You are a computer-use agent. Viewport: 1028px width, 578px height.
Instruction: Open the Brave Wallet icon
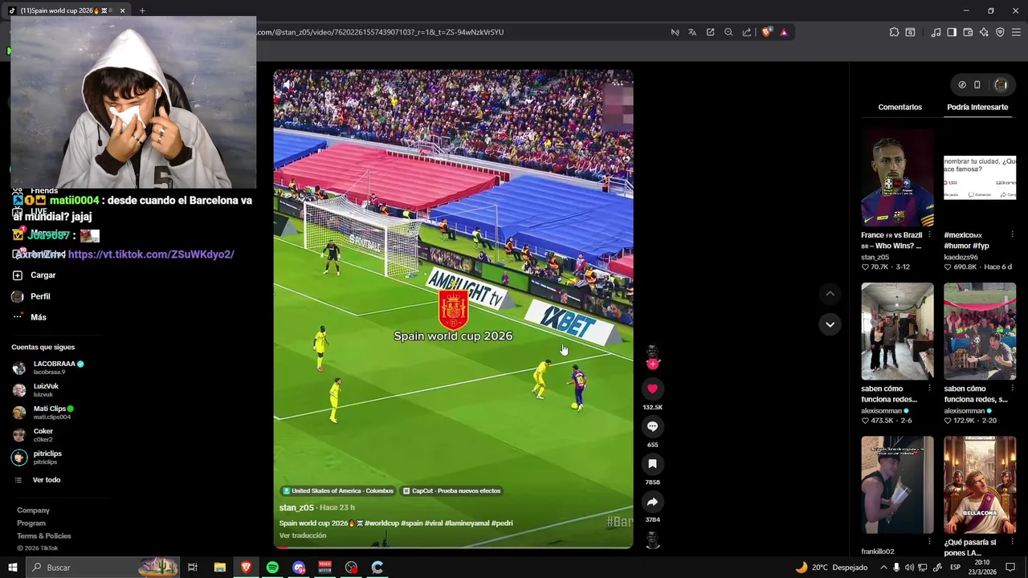tap(968, 32)
